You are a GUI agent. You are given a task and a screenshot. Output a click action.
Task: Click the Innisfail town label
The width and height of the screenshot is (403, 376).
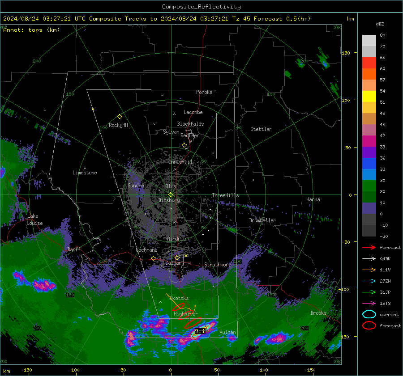point(180,162)
